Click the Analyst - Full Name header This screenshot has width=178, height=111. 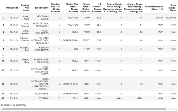25,8
